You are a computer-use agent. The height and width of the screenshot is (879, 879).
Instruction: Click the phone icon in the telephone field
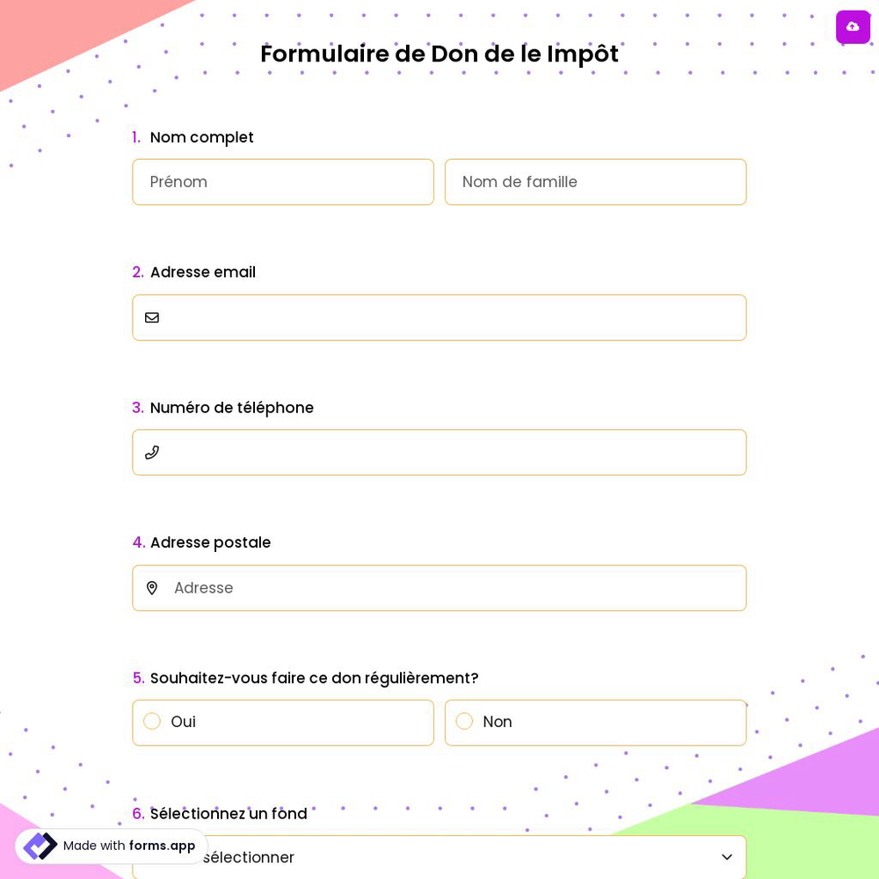point(152,452)
